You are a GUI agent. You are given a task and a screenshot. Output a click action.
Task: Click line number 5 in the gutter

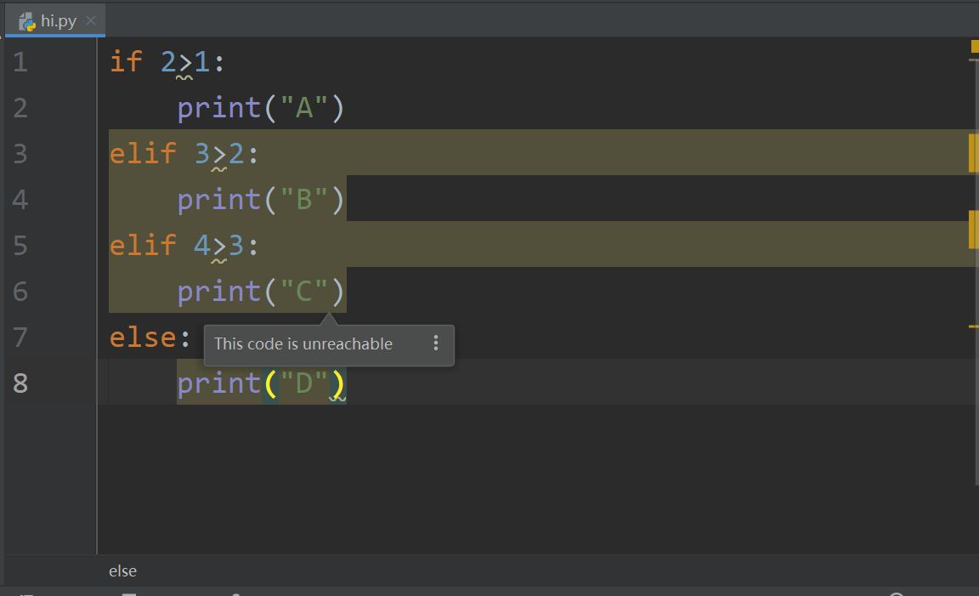coord(20,246)
